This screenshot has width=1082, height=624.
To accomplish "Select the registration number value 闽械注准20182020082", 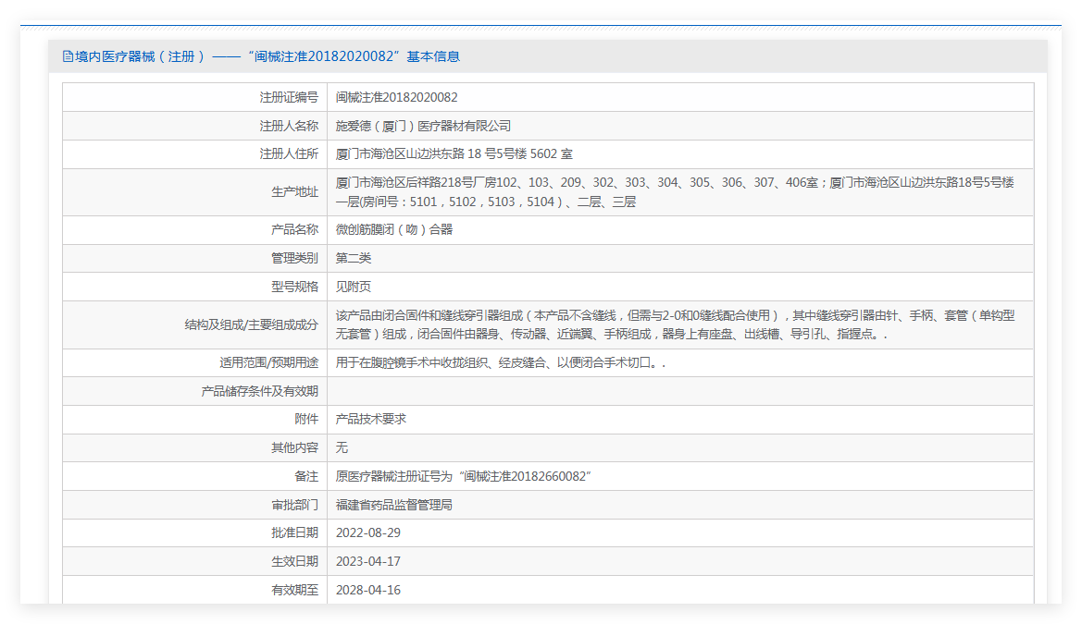I will 397,98.
